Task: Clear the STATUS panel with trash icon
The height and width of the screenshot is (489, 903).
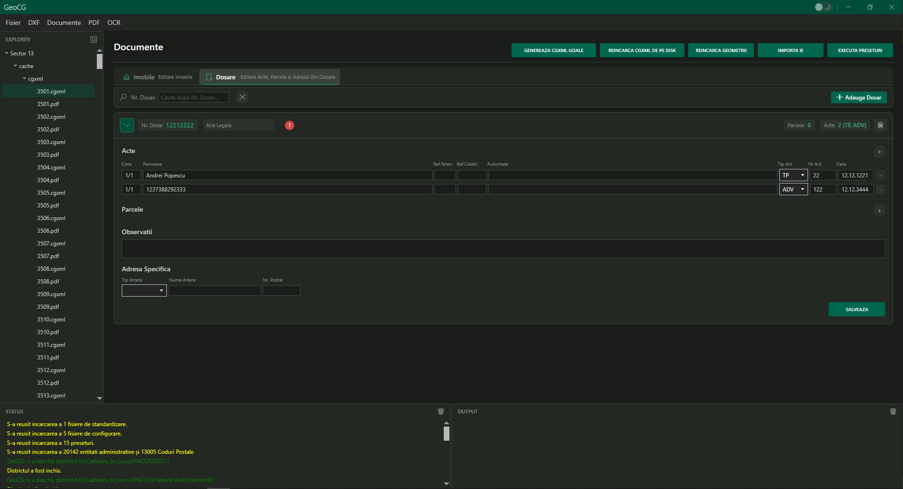Action: (441, 412)
